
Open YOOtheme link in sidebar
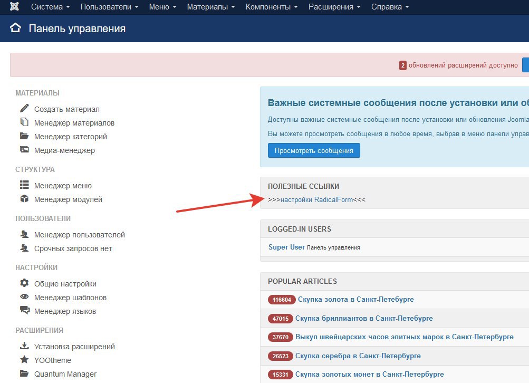pyautogui.click(x=53, y=360)
